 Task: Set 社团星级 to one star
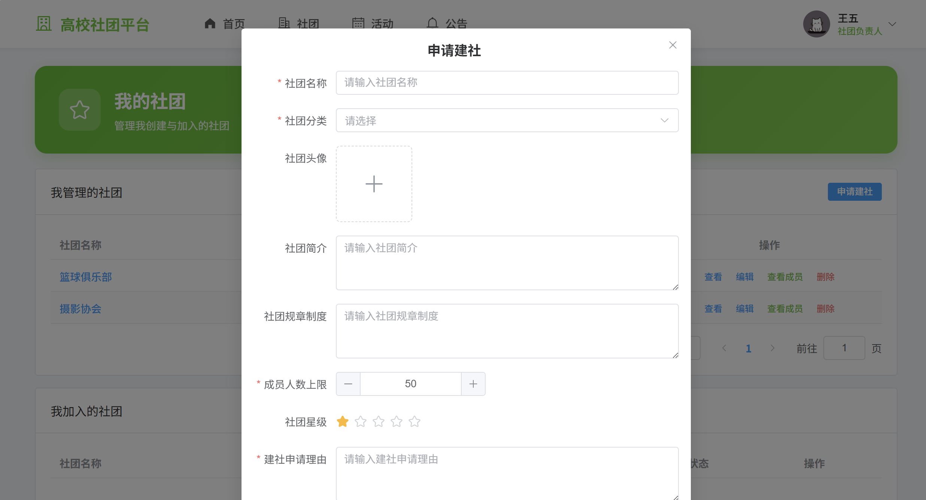(x=343, y=422)
